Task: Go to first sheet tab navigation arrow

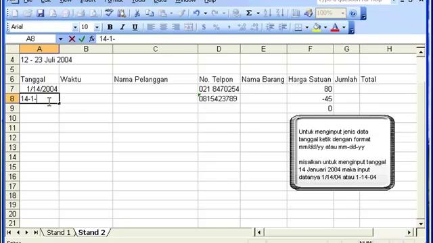Action: [9, 232]
